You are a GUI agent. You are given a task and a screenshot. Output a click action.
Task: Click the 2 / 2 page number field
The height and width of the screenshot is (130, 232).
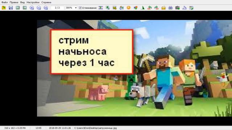(57, 8)
